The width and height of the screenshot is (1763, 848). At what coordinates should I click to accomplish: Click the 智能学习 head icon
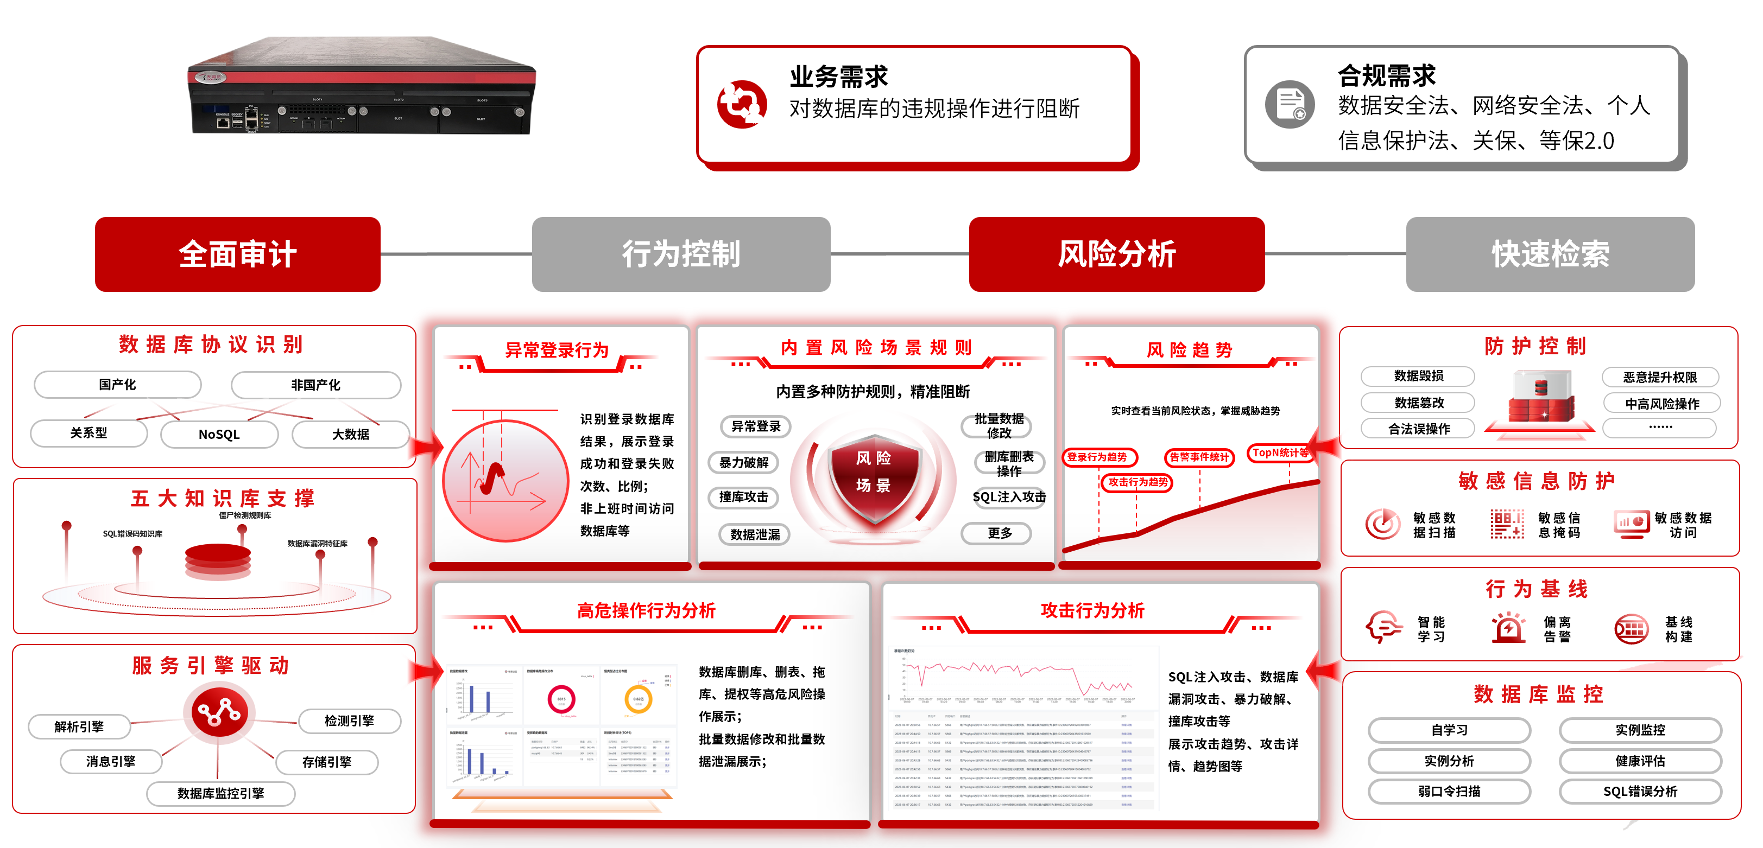(x=1383, y=627)
